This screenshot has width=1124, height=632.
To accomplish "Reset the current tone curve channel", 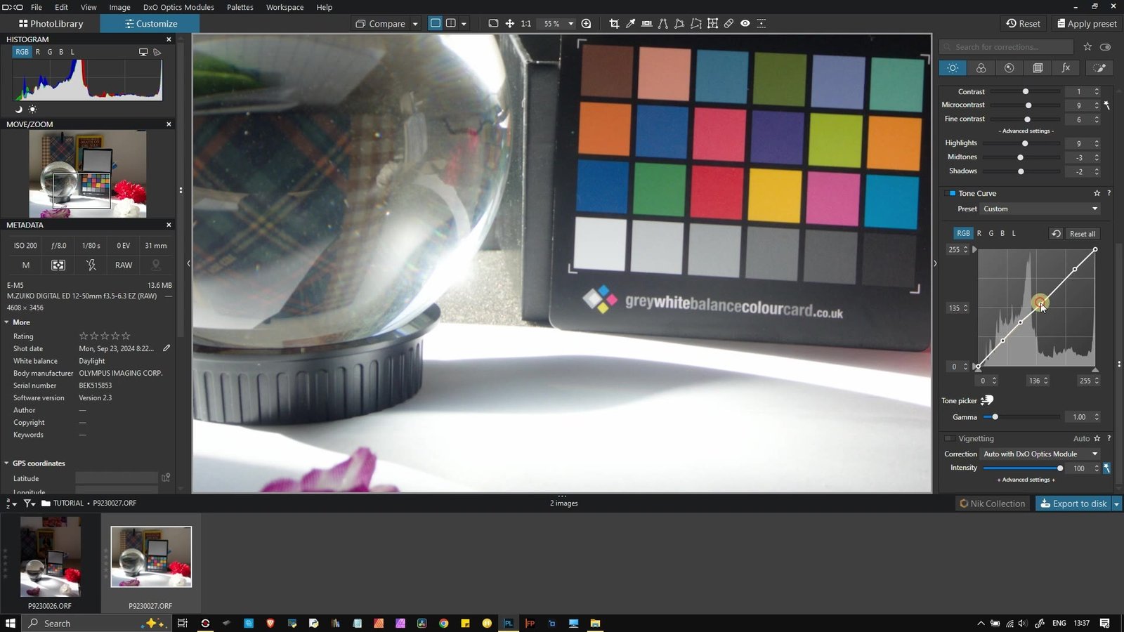I will (1055, 233).
